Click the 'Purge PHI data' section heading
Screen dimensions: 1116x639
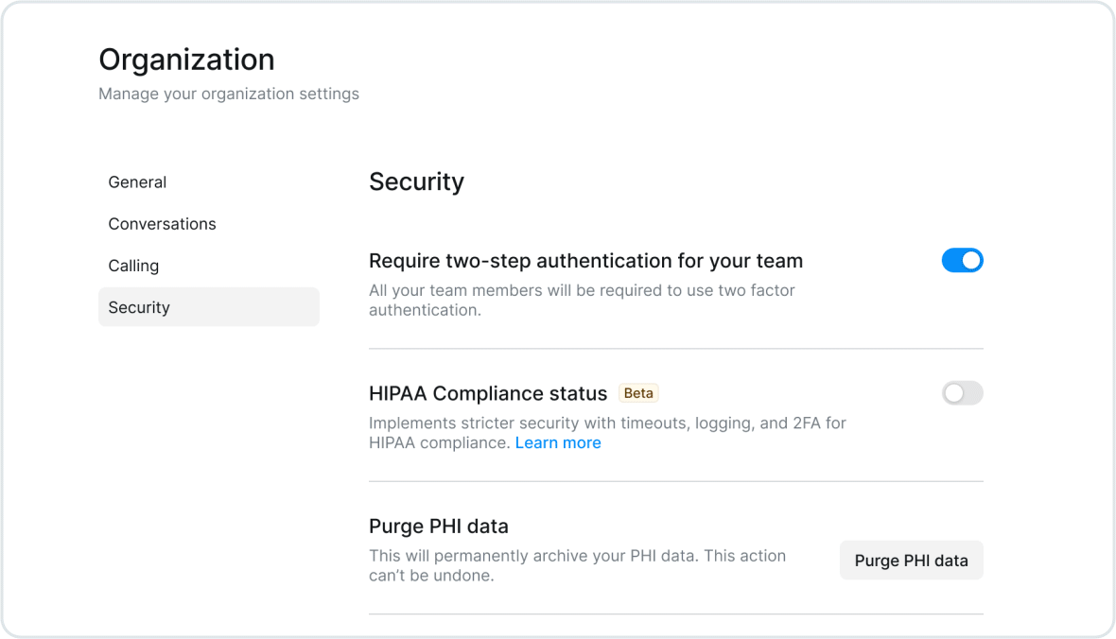439,526
